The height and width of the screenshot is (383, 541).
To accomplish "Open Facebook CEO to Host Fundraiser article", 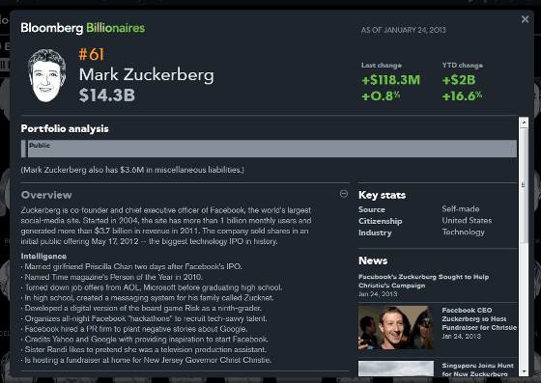I will tap(479, 318).
